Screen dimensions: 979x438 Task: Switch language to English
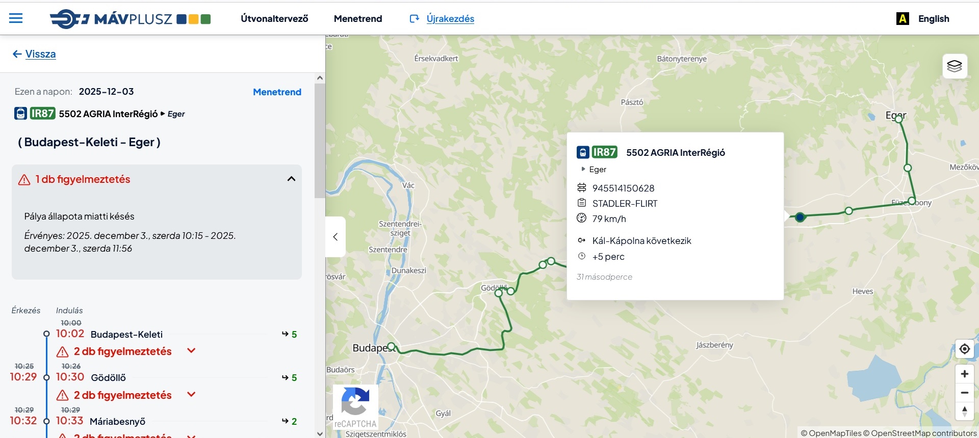point(934,19)
